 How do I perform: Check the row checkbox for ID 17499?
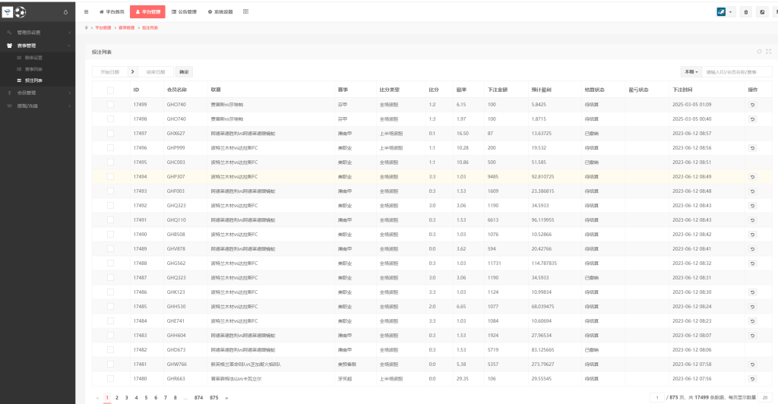pyautogui.click(x=110, y=105)
